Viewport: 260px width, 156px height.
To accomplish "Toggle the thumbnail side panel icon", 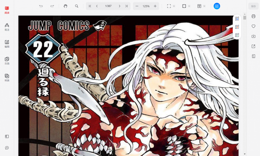I will pyautogui.click(x=7, y=136).
